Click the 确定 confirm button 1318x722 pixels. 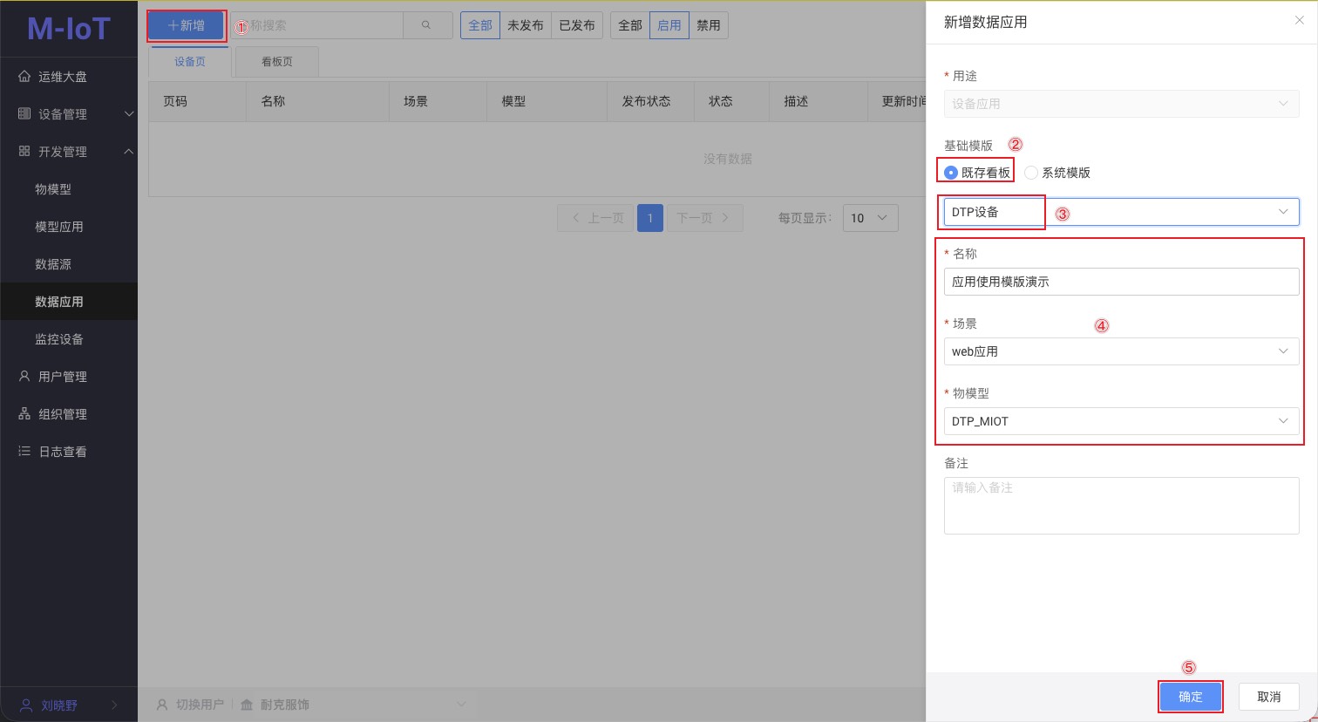click(x=1190, y=697)
